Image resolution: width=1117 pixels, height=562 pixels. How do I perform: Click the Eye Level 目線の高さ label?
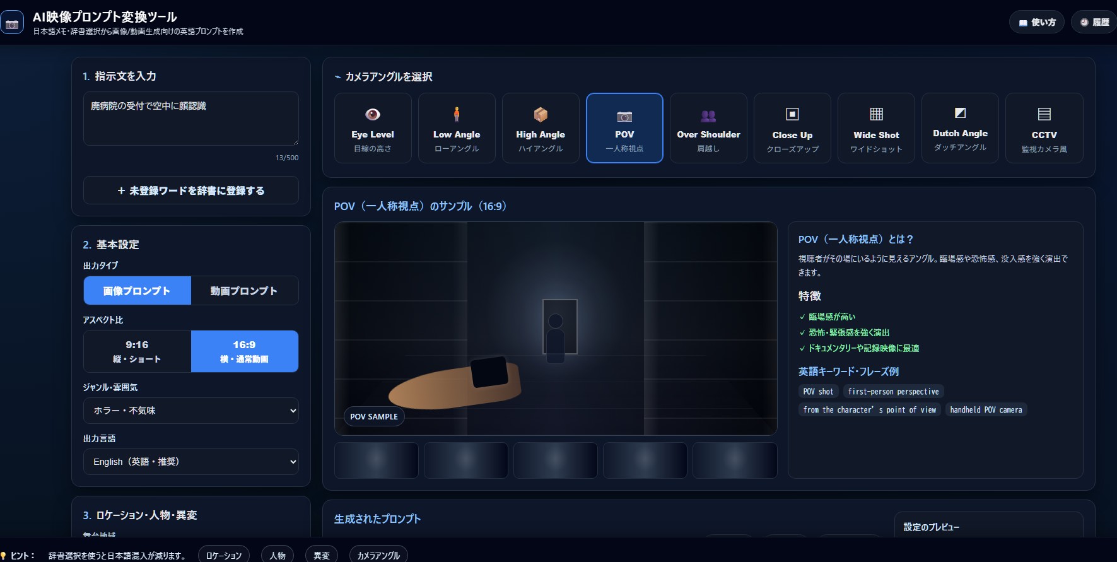coord(373,149)
